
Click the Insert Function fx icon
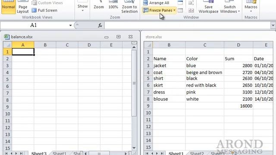[x=100, y=25]
